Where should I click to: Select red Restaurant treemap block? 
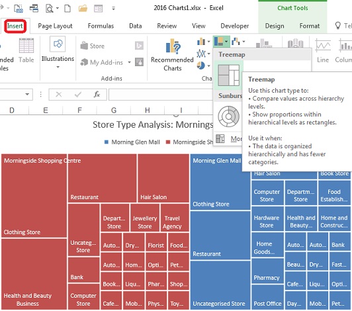[102, 178]
